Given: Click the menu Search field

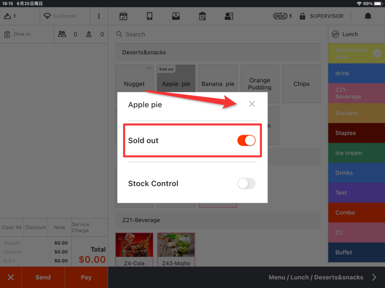Looking at the screenshot, I should click(x=218, y=34).
